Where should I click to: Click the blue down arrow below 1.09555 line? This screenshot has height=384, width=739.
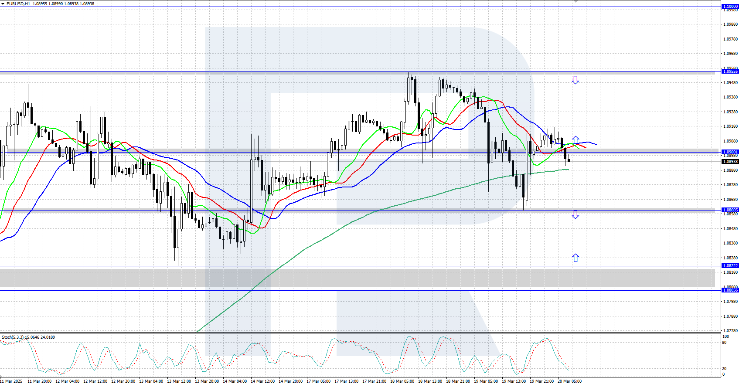coord(575,80)
